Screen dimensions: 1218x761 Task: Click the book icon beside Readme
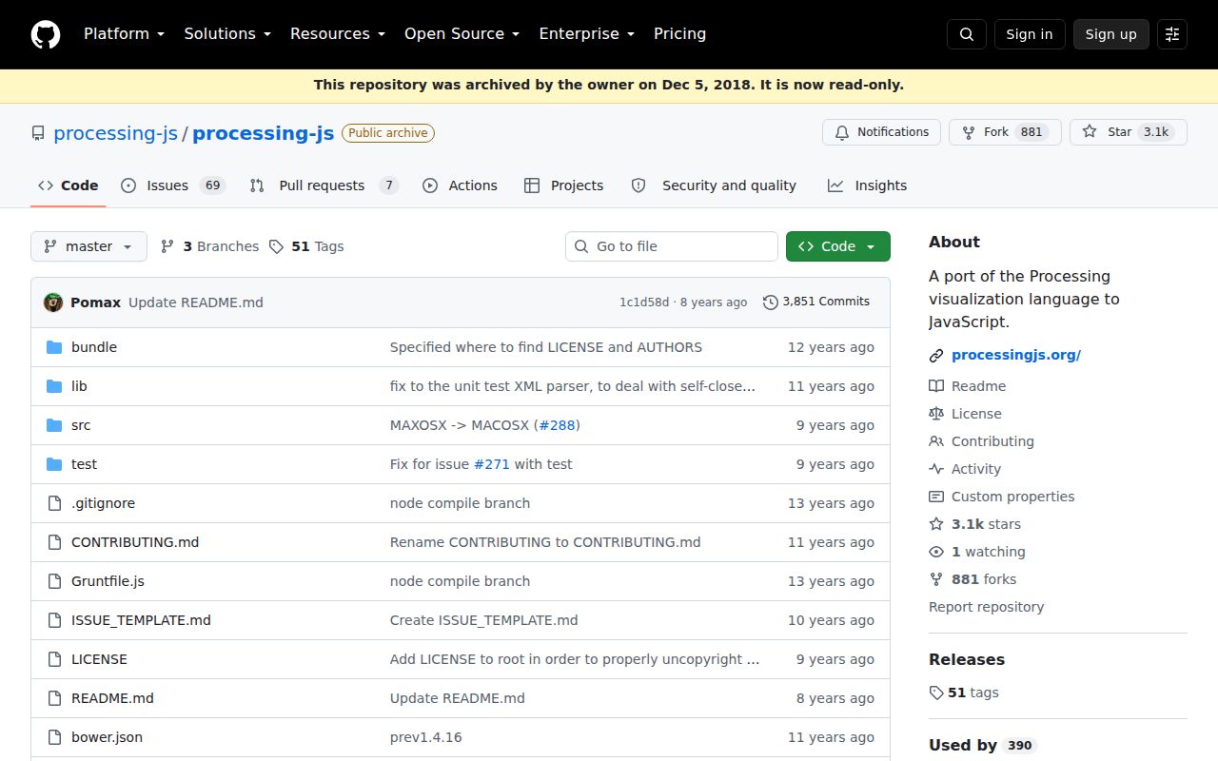coord(936,386)
